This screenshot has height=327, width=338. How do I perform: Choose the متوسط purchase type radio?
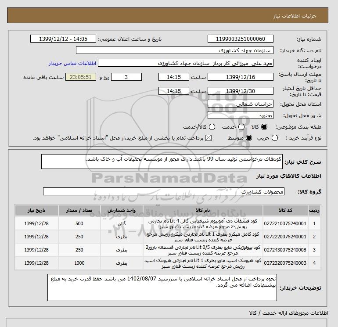pos(249,138)
